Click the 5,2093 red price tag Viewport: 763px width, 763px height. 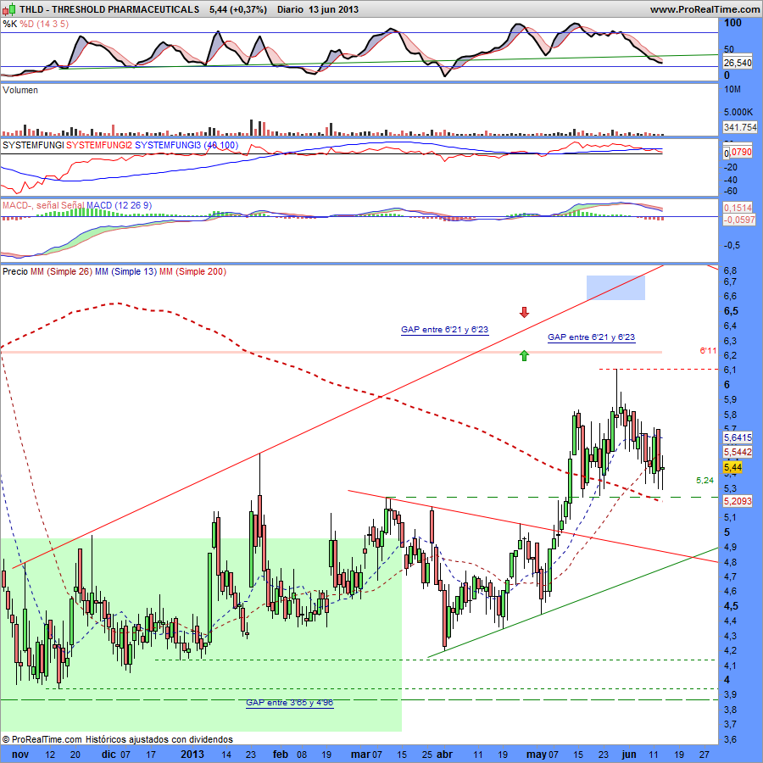[737, 501]
